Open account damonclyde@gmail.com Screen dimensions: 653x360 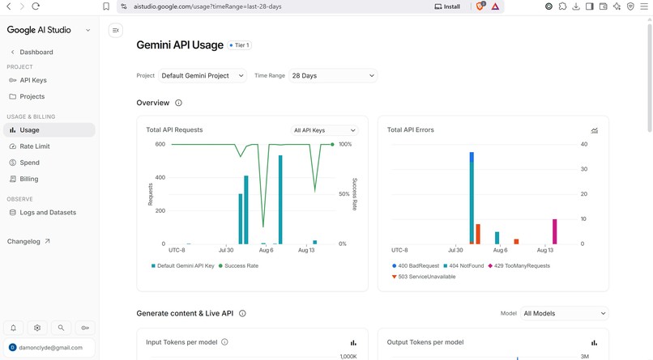click(49, 348)
